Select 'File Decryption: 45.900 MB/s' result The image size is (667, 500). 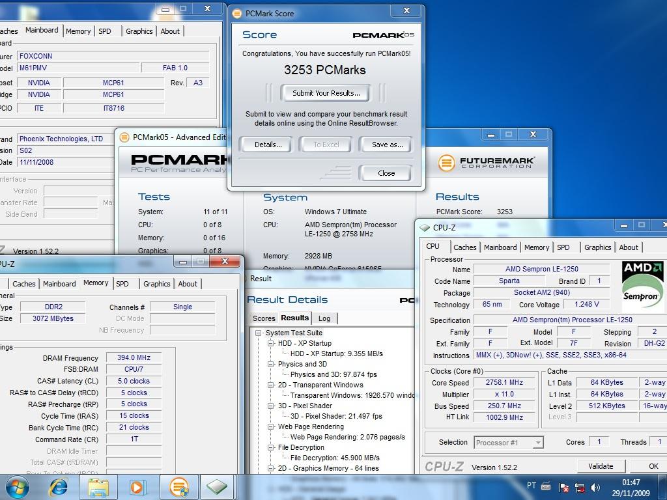335,458
